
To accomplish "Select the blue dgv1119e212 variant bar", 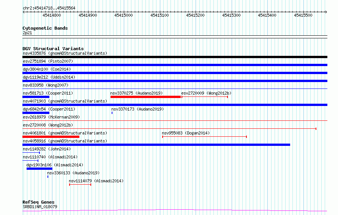I will click(175, 81).
